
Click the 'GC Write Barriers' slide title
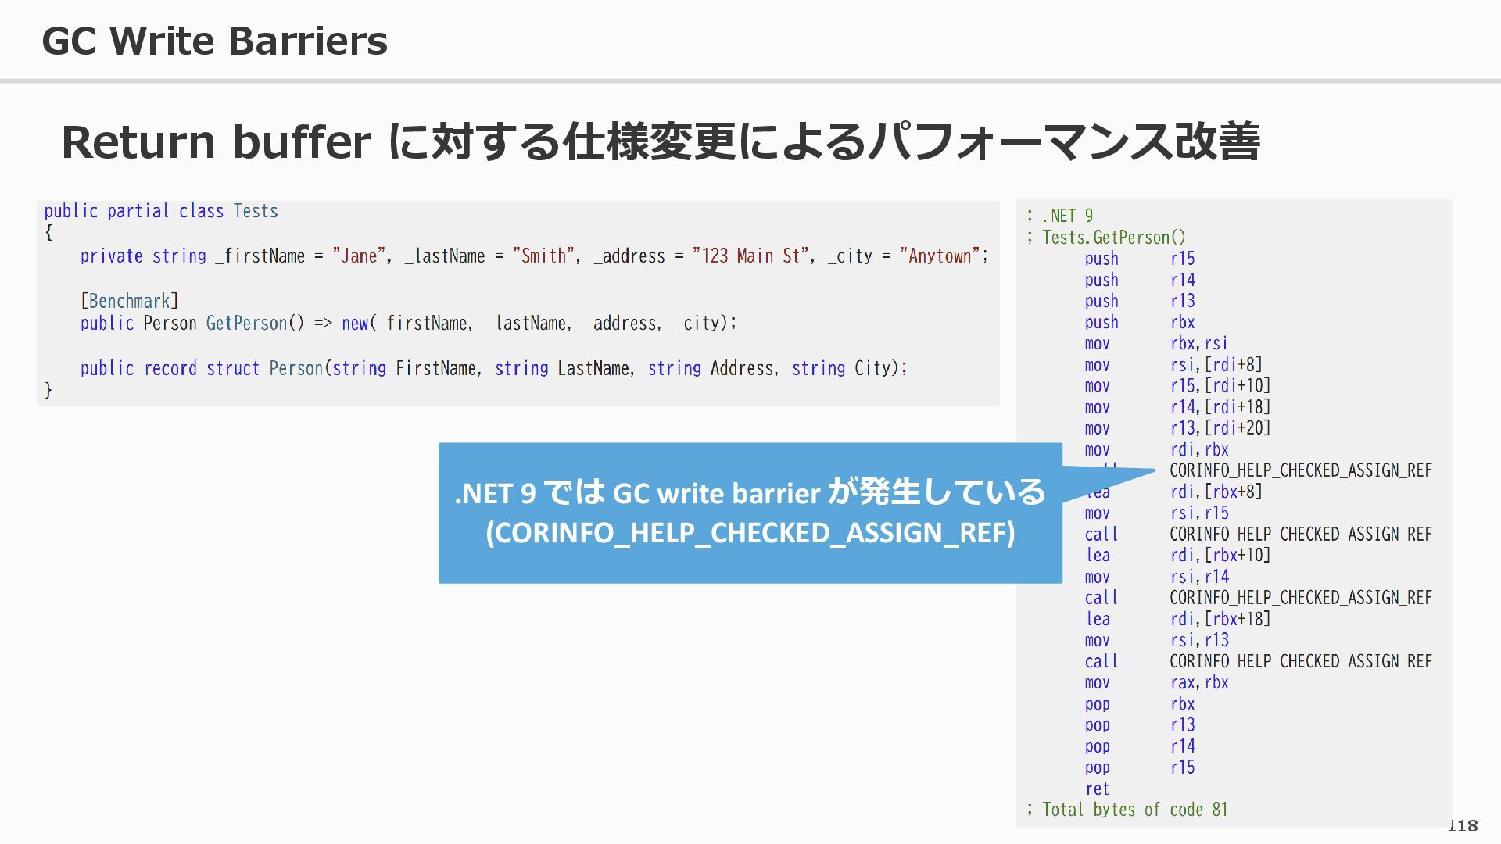[214, 41]
